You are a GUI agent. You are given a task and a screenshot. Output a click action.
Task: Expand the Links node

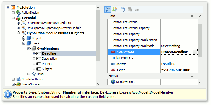(x=29, y=74)
